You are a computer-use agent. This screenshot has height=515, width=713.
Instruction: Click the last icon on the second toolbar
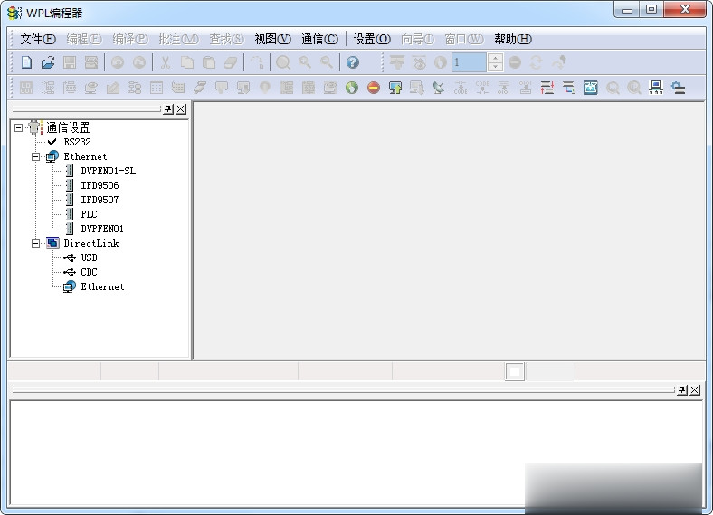(x=678, y=88)
